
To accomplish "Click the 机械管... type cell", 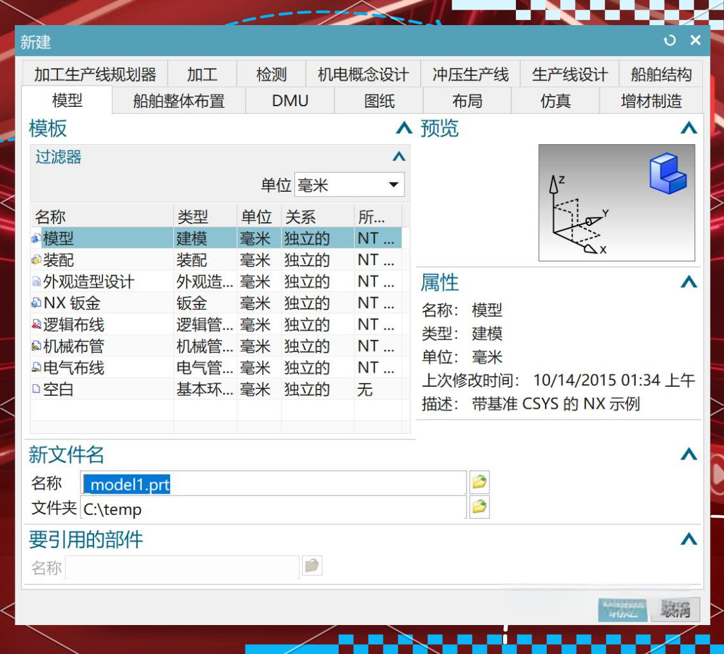I will pos(205,346).
